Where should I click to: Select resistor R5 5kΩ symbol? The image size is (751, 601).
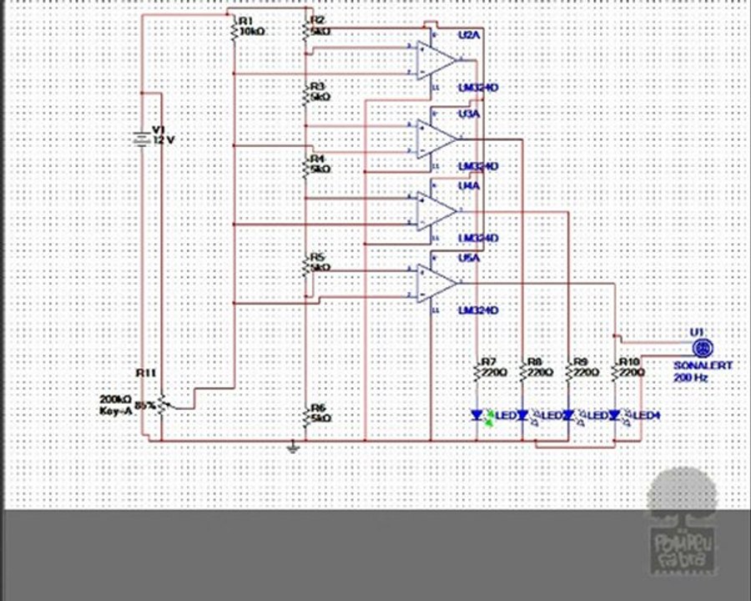[305, 265]
